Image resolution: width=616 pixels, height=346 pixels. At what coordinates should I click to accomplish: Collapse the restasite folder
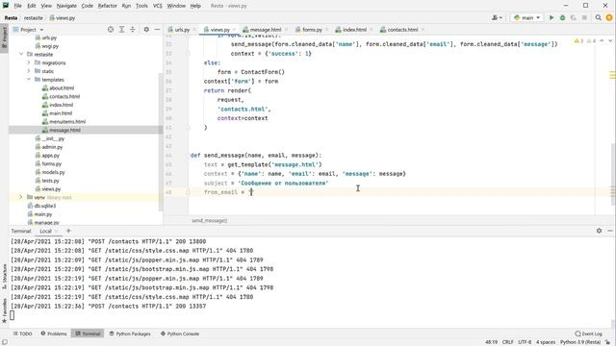21,55
